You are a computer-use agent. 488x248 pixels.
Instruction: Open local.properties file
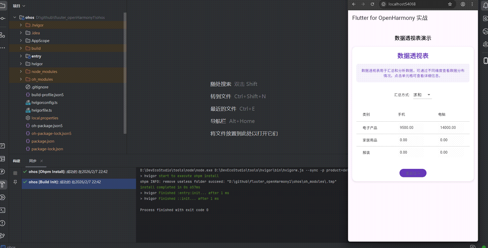coord(45,118)
